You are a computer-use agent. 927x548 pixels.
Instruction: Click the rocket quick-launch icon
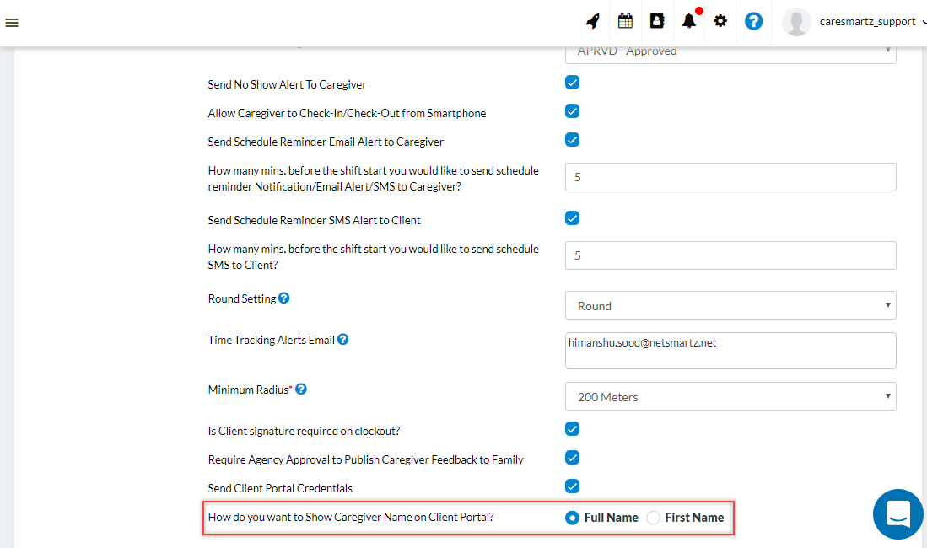(x=593, y=22)
